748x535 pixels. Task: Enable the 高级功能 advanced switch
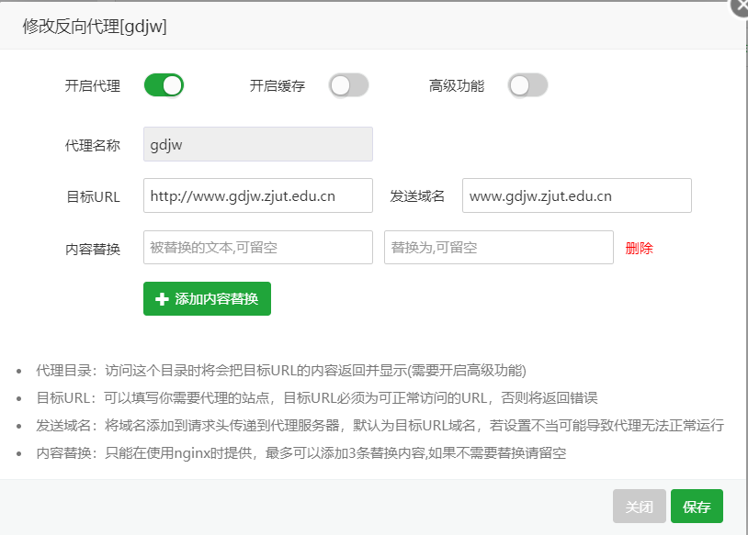click(x=527, y=85)
